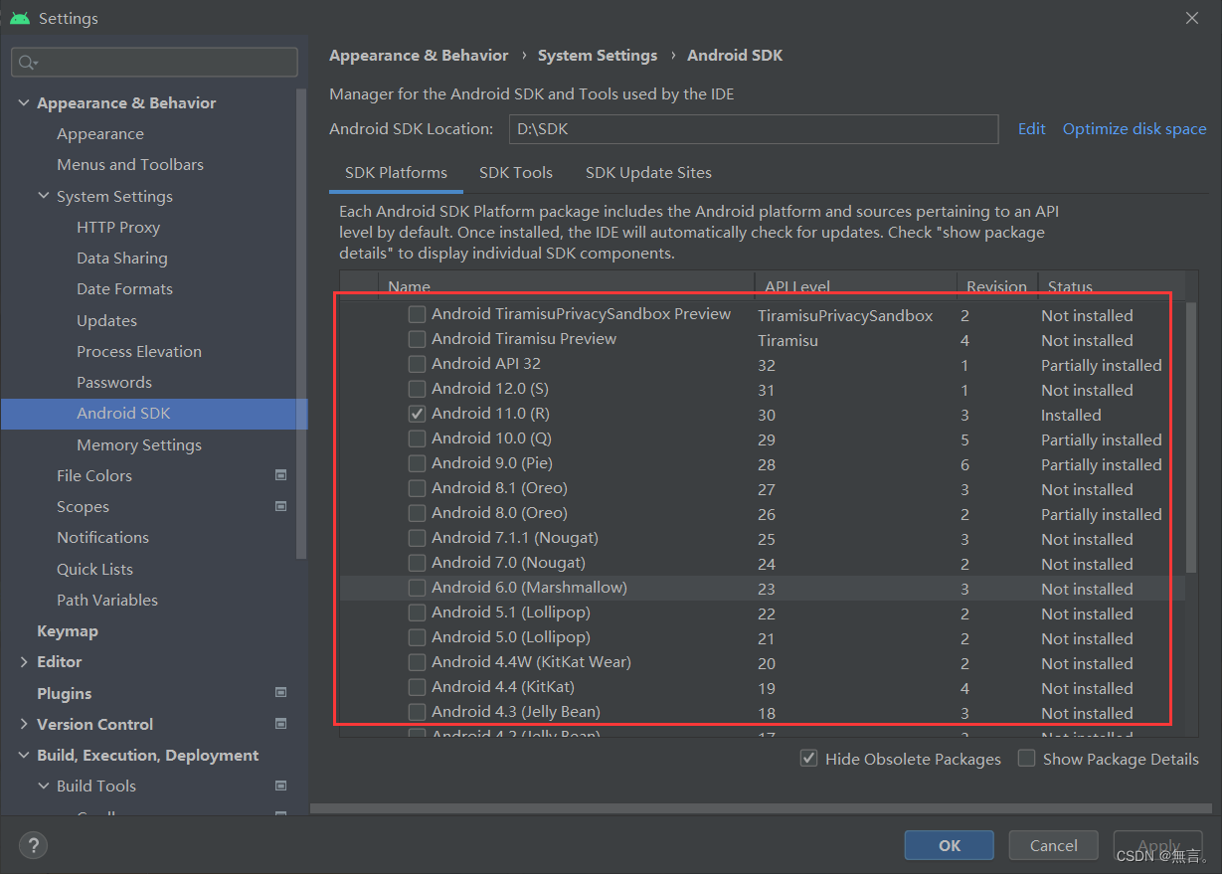Click the help question mark button
Image resolution: width=1222 pixels, height=874 pixels.
coord(33,846)
